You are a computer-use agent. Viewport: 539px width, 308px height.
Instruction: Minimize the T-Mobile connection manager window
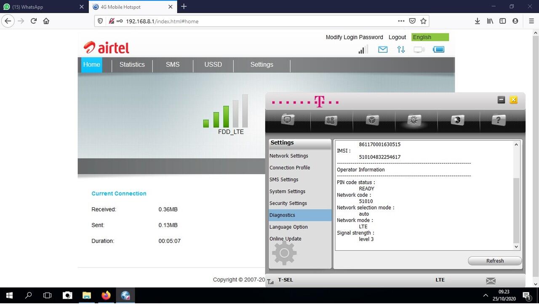(x=501, y=100)
